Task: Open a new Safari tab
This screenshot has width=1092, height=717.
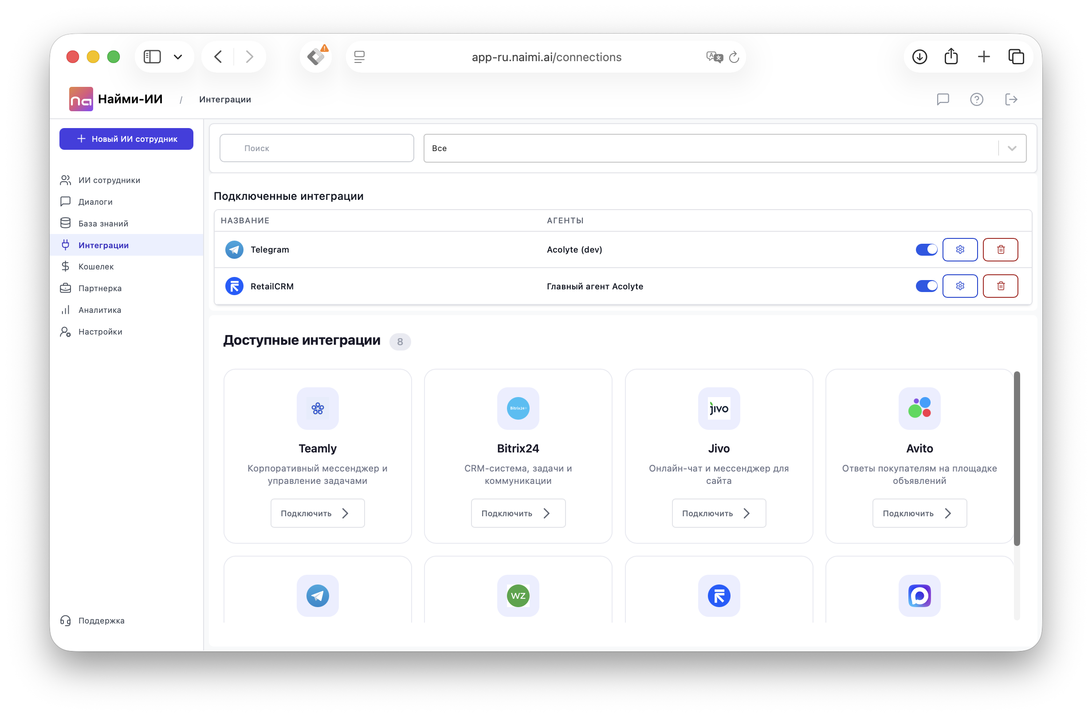Action: (984, 57)
